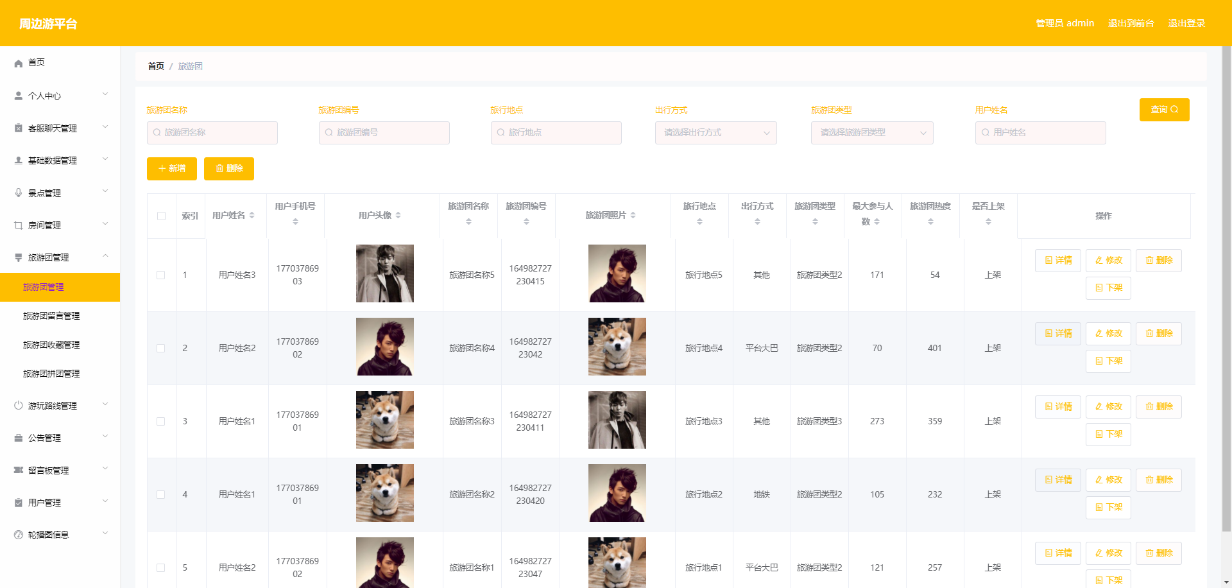The width and height of the screenshot is (1232, 588).
Task: Click the microphone icon for 景点管理
Action: pyautogui.click(x=19, y=193)
